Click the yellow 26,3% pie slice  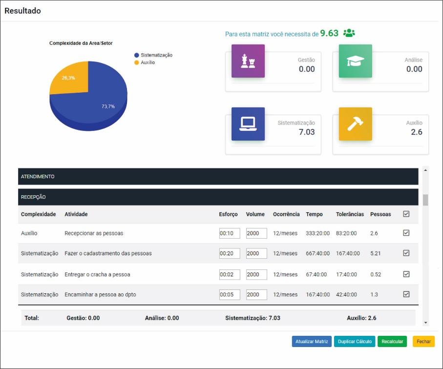(73, 79)
